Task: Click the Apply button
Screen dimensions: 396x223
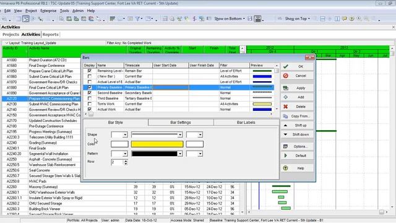Action: point(297,88)
